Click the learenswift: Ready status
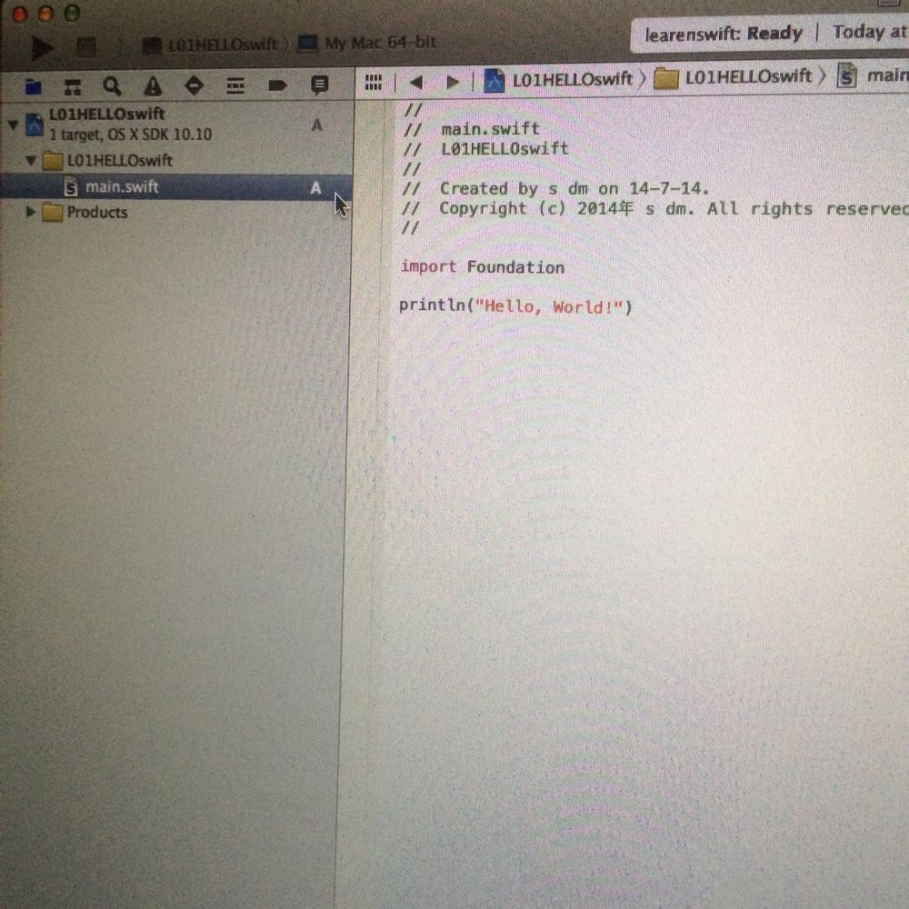The image size is (909, 909). tap(724, 34)
